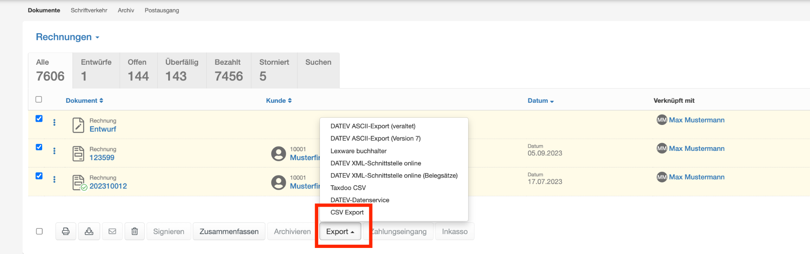The image size is (810, 254).
Task: Click paid document icon for invoice 202310012
Action: [x=79, y=182]
